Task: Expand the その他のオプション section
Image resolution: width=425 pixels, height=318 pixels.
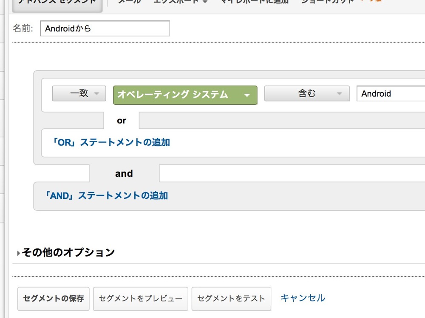Action: click(66, 253)
